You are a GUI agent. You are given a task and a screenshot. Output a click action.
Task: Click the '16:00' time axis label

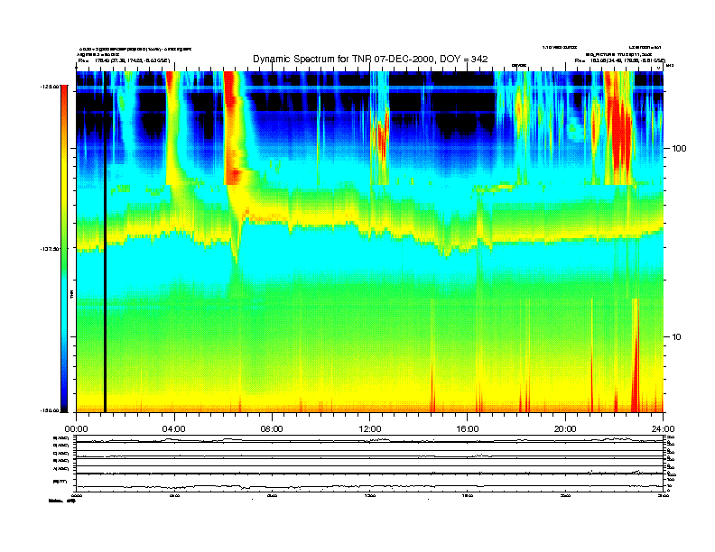click(x=468, y=429)
